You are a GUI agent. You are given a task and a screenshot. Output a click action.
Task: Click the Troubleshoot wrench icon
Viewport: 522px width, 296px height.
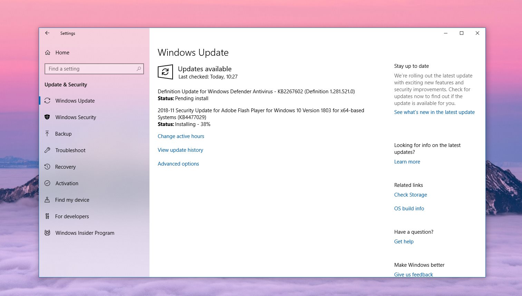coord(47,150)
